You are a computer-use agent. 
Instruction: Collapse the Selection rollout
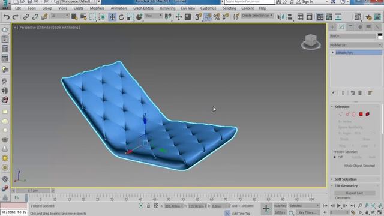tap(342, 107)
